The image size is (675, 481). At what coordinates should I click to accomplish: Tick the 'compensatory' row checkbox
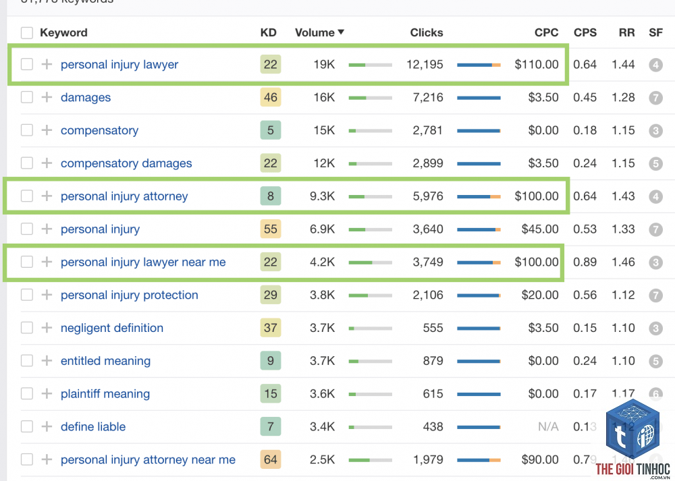click(27, 130)
